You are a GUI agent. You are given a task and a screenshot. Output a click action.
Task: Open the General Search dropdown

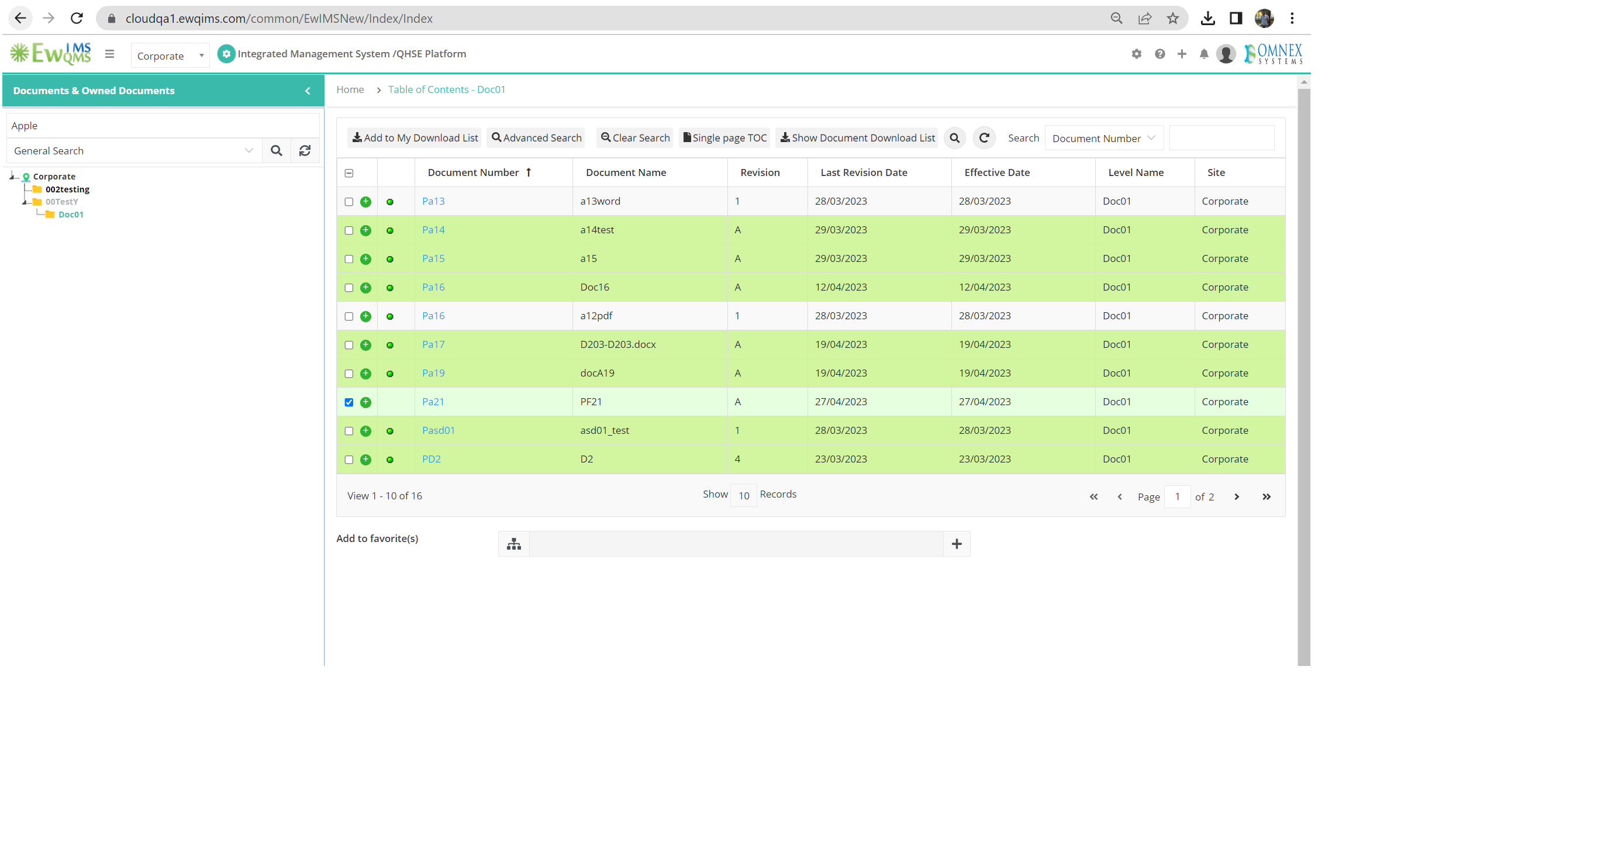click(133, 150)
